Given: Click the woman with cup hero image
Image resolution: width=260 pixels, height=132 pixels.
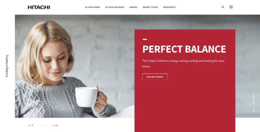Looking at the screenshot, I should pyautogui.click(x=75, y=66).
